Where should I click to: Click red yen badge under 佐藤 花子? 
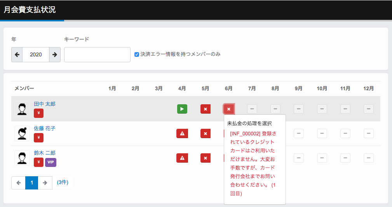pos(38,138)
